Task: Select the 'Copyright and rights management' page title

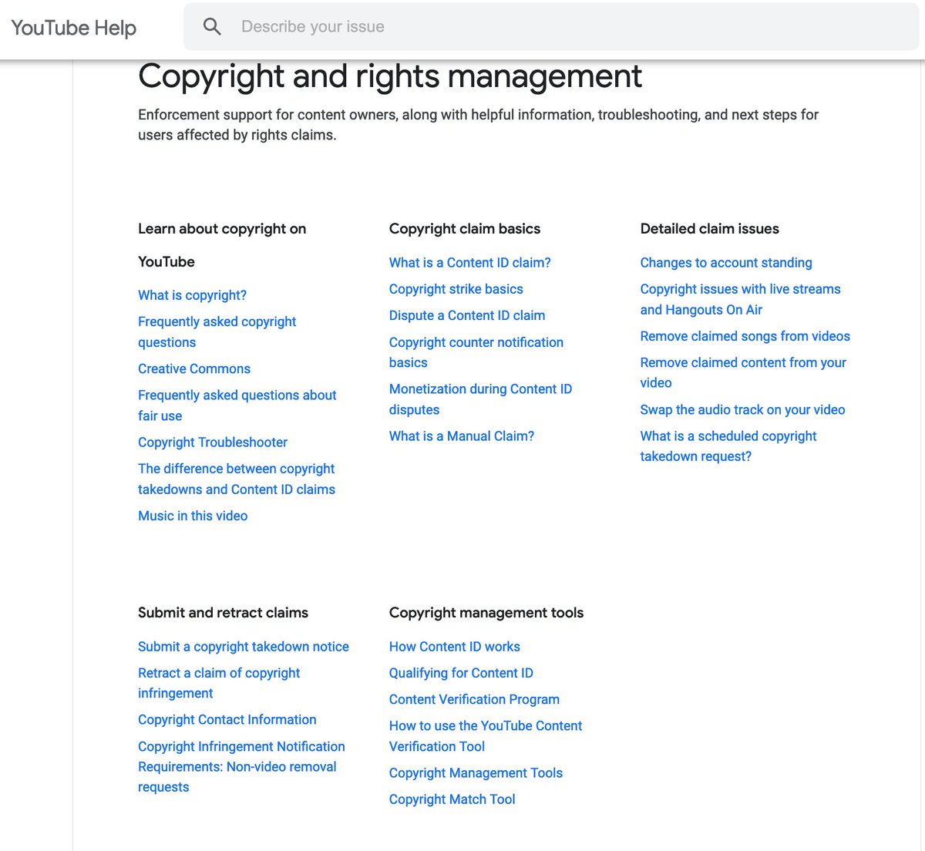Action: click(x=390, y=76)
